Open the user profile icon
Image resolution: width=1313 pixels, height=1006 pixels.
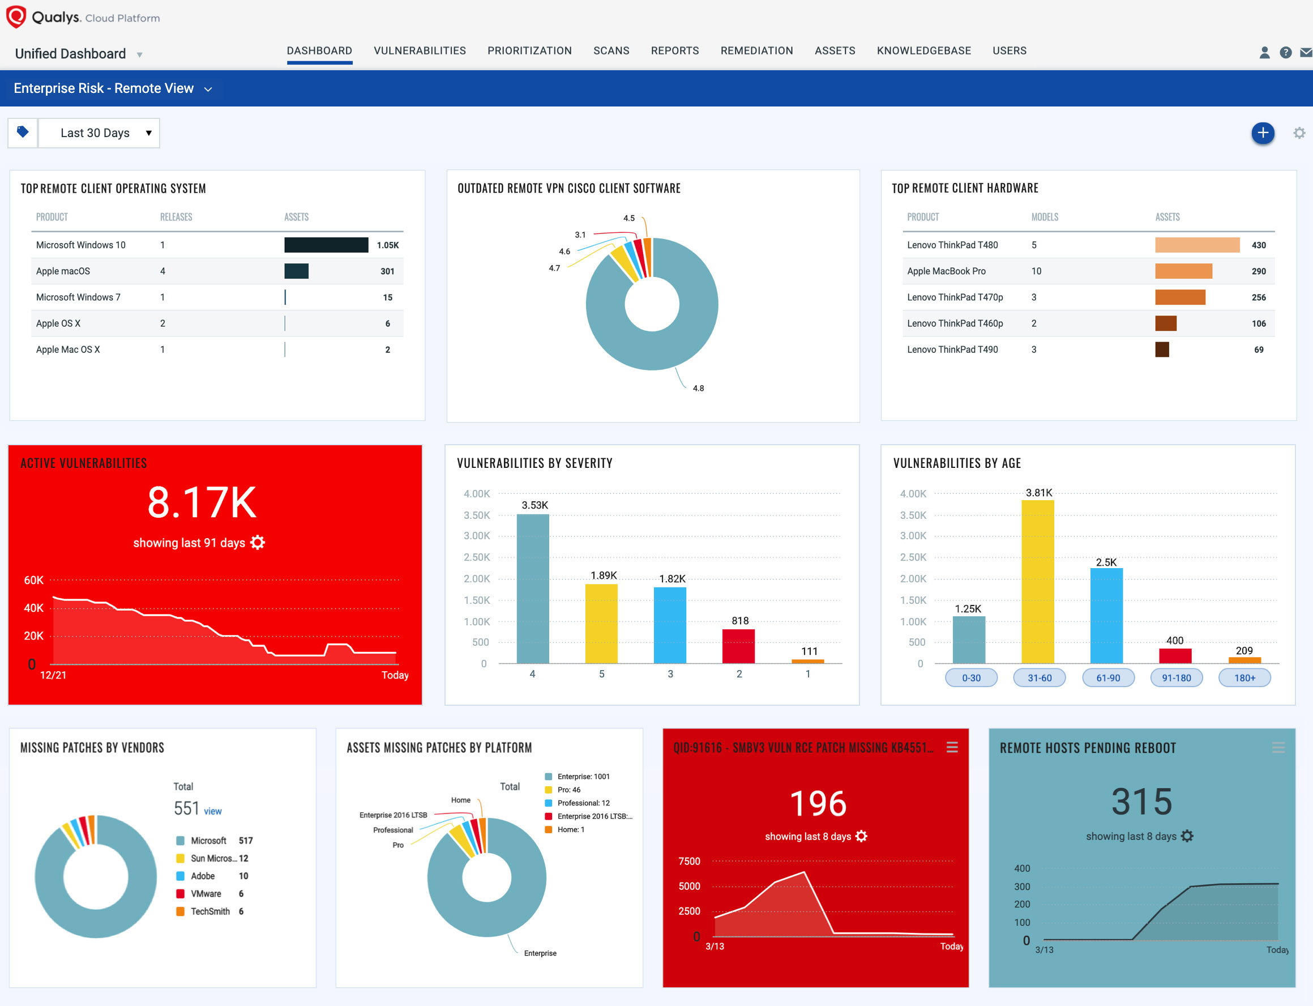tap(1264, 53)
